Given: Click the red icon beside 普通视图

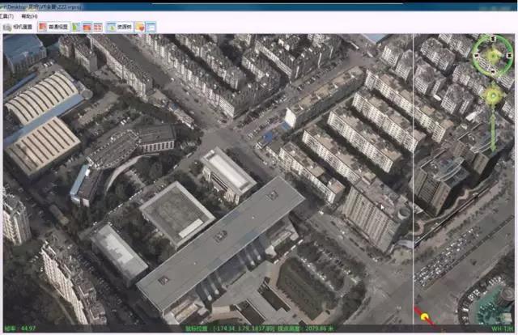Looking at the screenshot, I should point(43,27).
